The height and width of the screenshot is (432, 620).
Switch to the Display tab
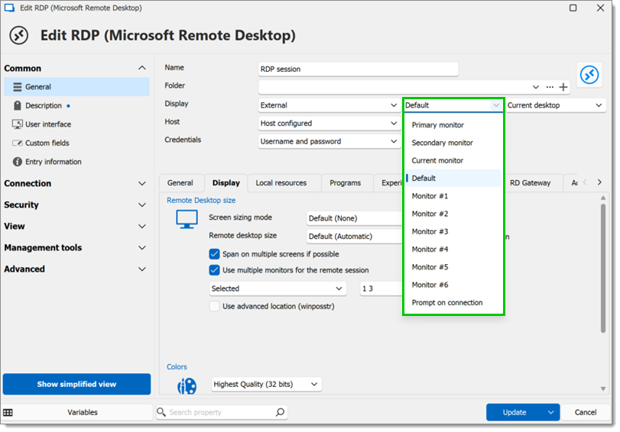(226, 183)
